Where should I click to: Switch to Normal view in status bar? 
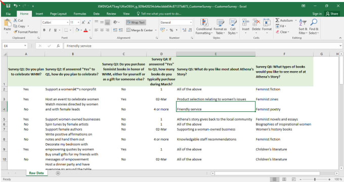point(274,179)
